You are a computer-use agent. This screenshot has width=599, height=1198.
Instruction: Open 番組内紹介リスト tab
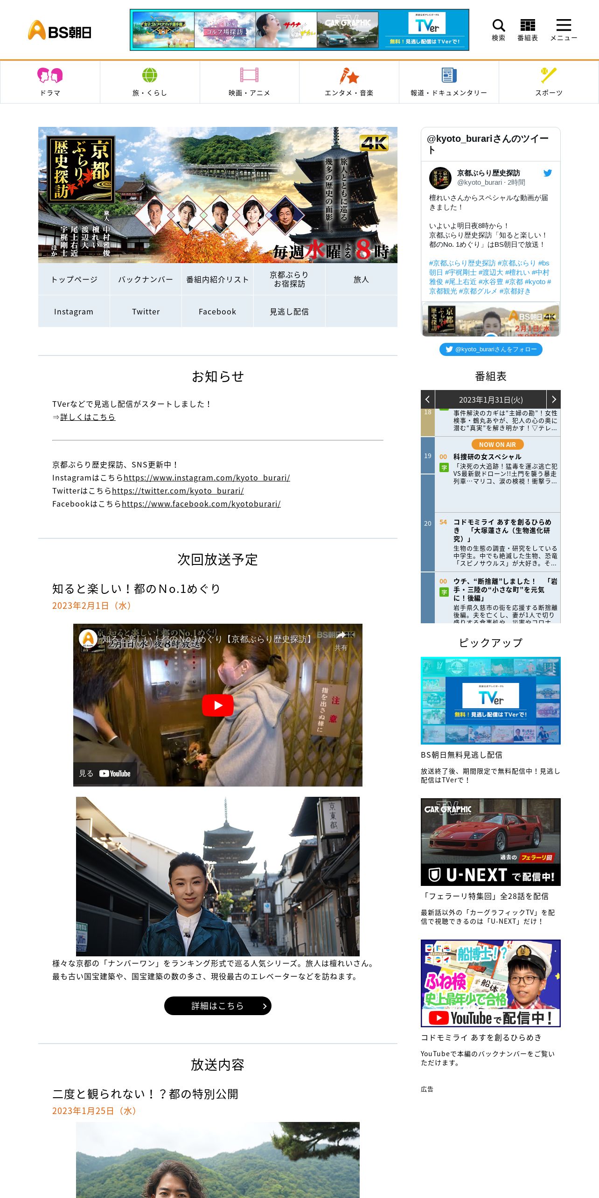[x=217, y=279]
